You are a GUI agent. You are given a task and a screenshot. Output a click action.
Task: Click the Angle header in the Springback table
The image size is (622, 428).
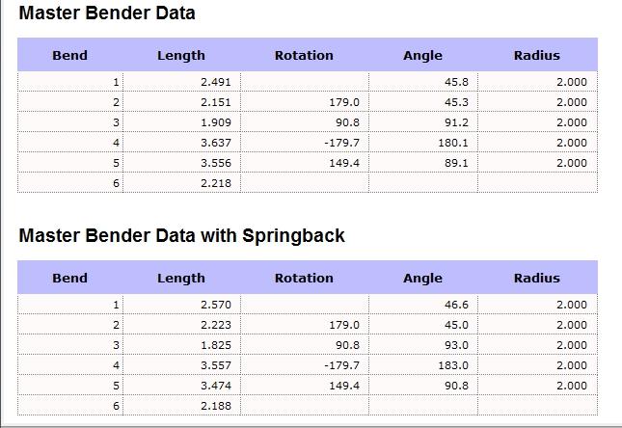[x=422, y=279]
